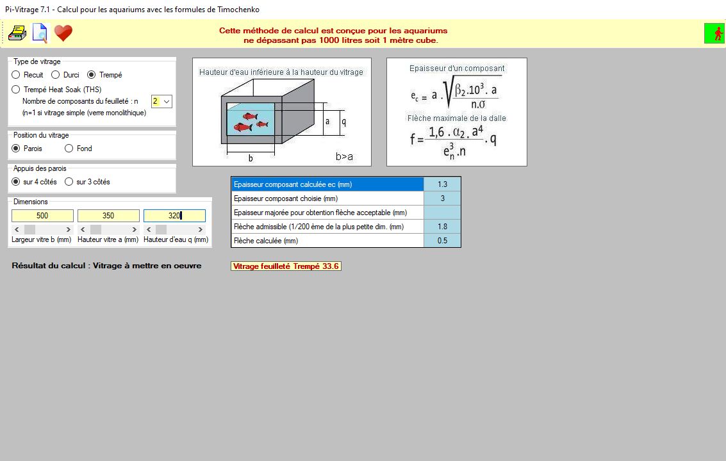Click left arrow of Hauteur vitre a scrollbar
The height and width of the screenshot is (461, 726).
[x=83, y=229]
